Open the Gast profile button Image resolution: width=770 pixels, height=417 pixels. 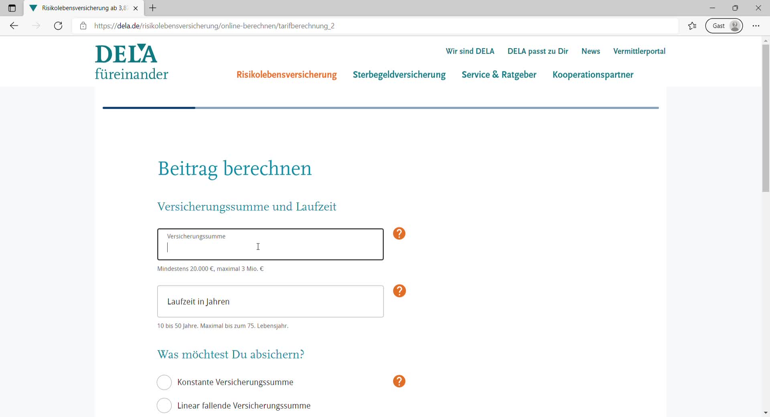pyautogui.click(x=724, y=26)
